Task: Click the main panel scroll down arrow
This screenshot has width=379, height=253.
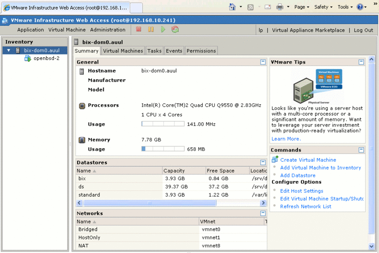Action: point(371,246)
